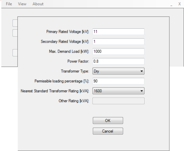Click the Max. Demand Load [kW] label
This screenshot has height=151, width=184.
point(69,52)
